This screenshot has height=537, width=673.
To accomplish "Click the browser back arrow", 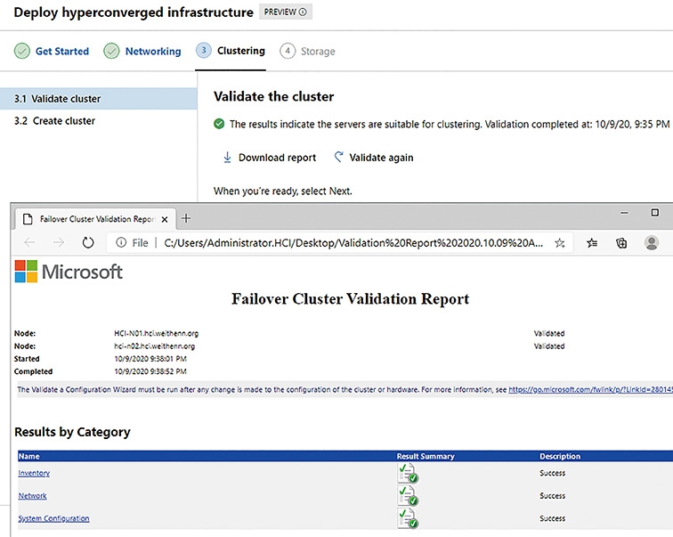I will [29, 243].
